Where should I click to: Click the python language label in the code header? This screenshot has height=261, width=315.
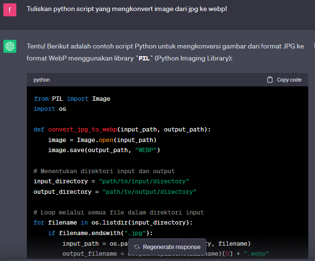coord(42,80)
